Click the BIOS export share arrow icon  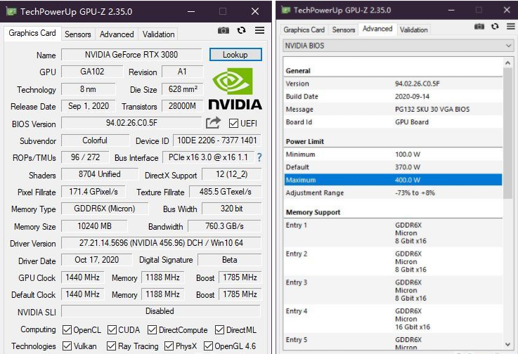[x=213, y=123]
